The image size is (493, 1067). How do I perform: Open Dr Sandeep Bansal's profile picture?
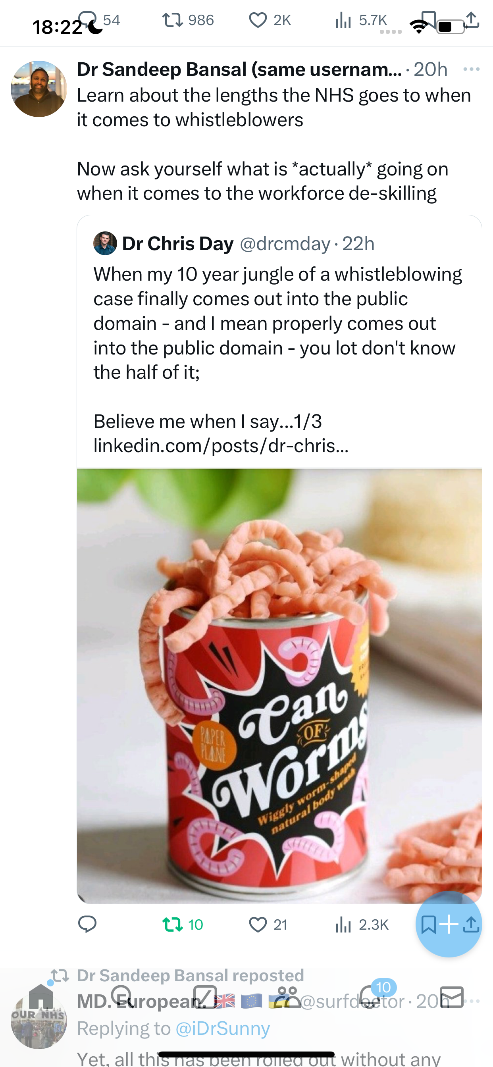pyautogui.click(x=39, y=89)
